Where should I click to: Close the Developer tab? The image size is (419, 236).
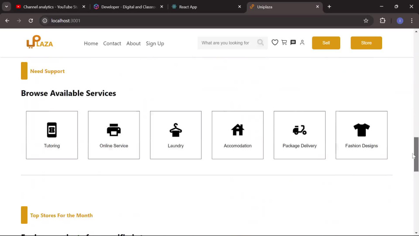tap(162, 7)
